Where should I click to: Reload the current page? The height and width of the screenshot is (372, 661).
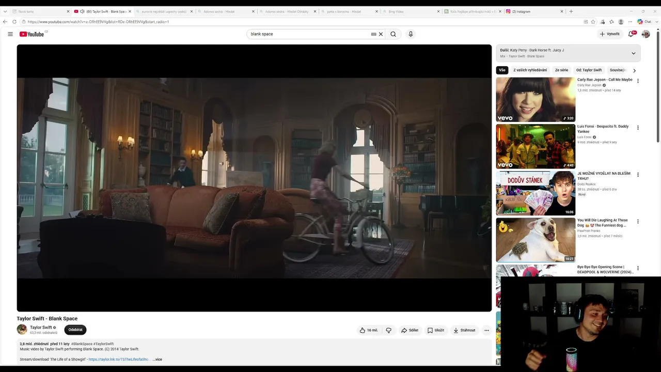point(13,22)
